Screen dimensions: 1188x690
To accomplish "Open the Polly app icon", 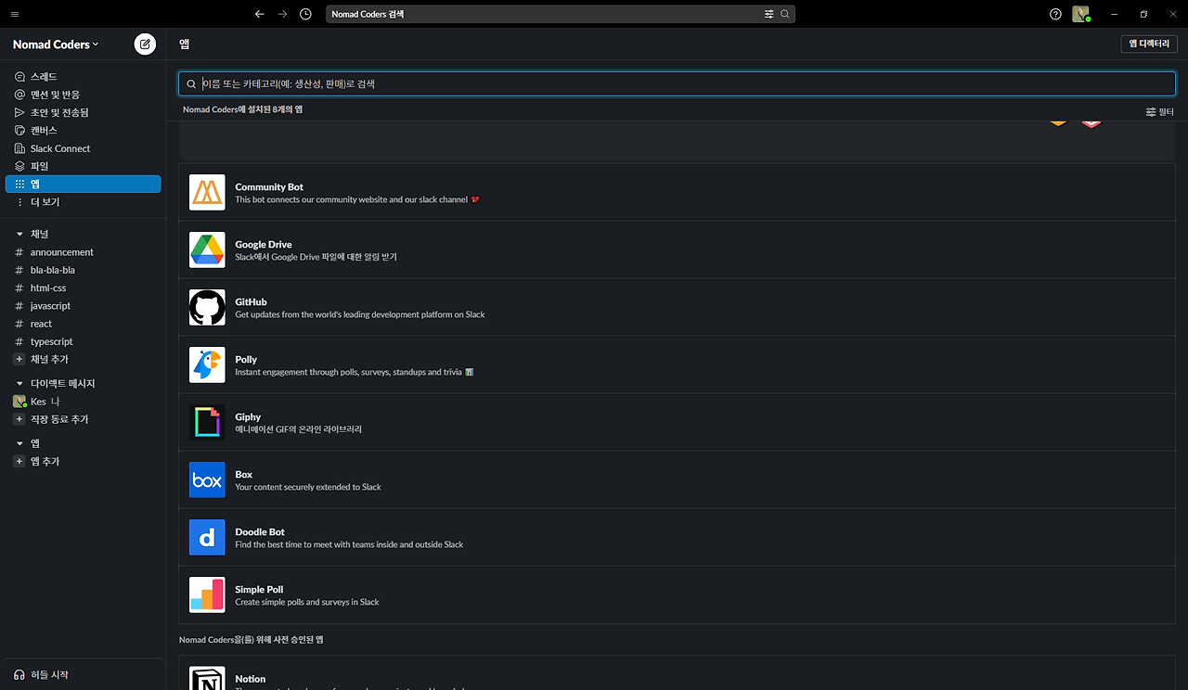I will click(x=207, y=364).
